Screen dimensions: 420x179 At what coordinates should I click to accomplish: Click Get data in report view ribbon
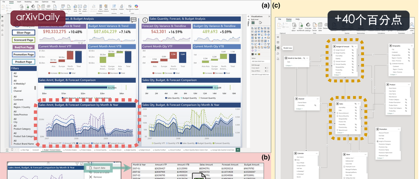coord(22,7)
